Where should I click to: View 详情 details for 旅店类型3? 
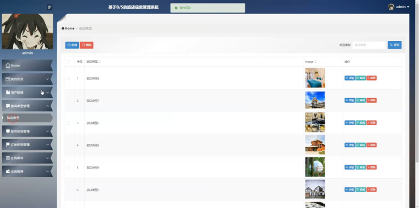click(x=349, y=190)
